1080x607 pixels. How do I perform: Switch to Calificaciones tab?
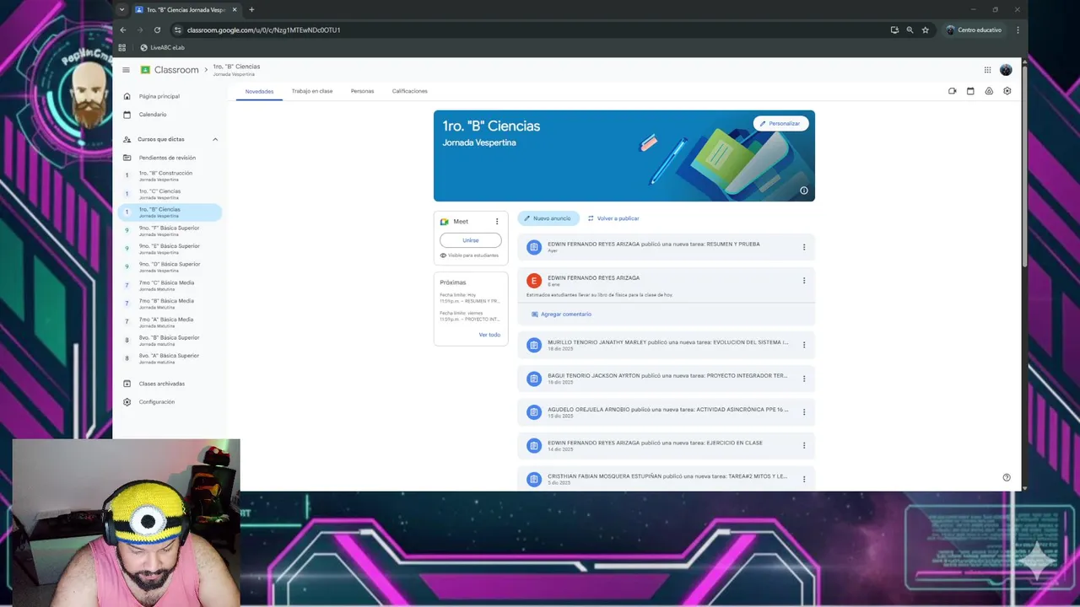click(x=410, y=91)
